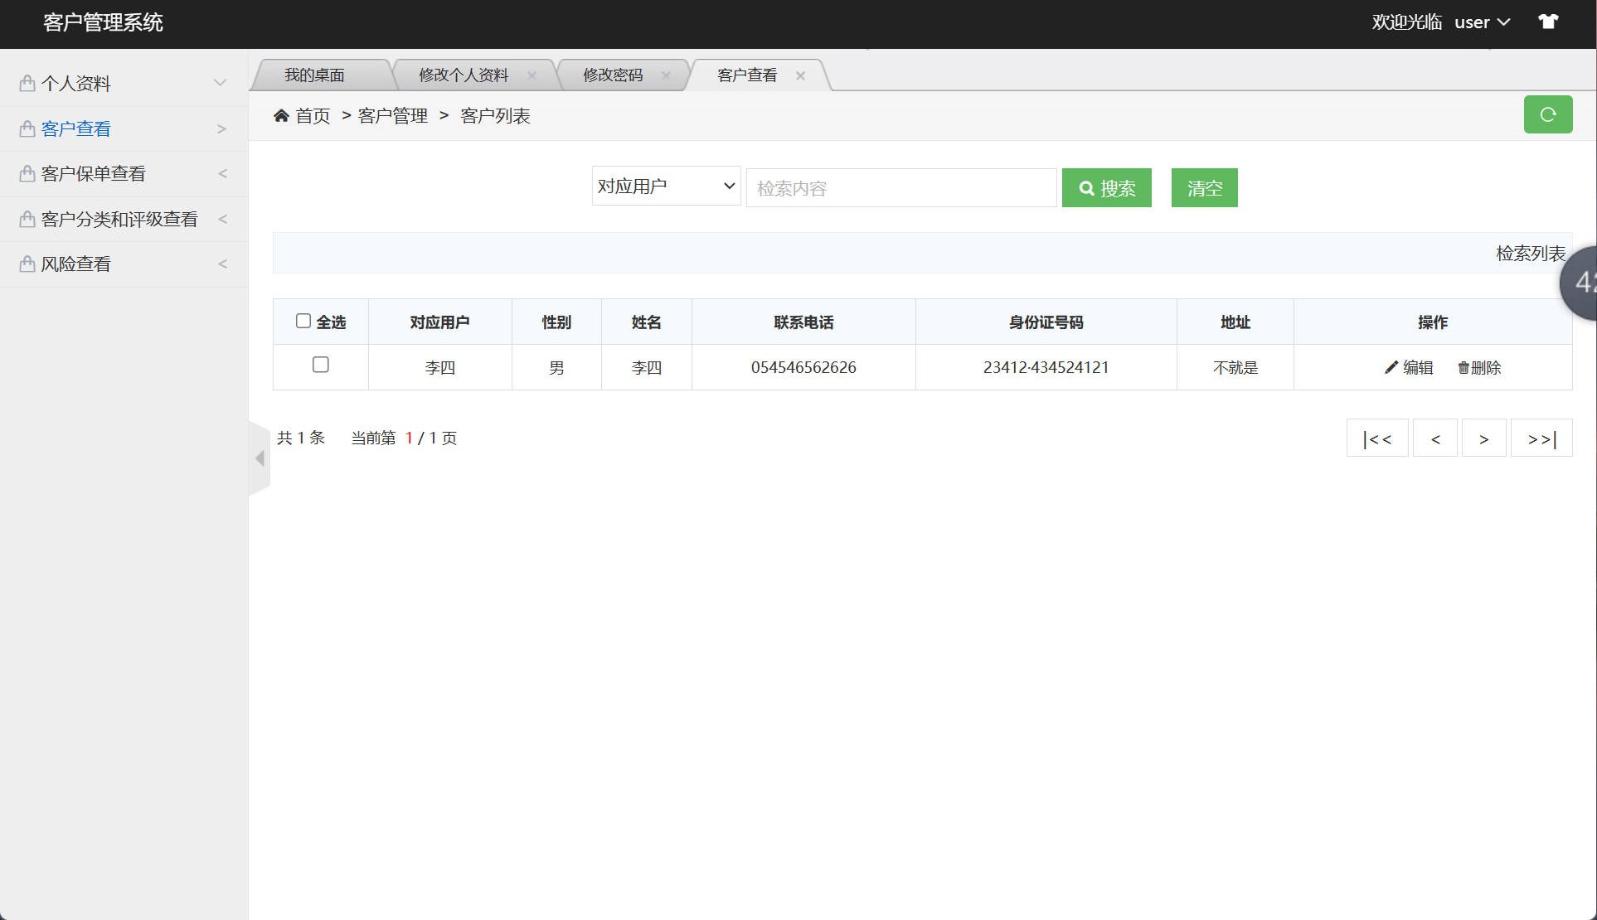The height and width of the screenshot is (920, 1597).
Task: Click the delete trash icon for 李四
Action: [1461, 367]
